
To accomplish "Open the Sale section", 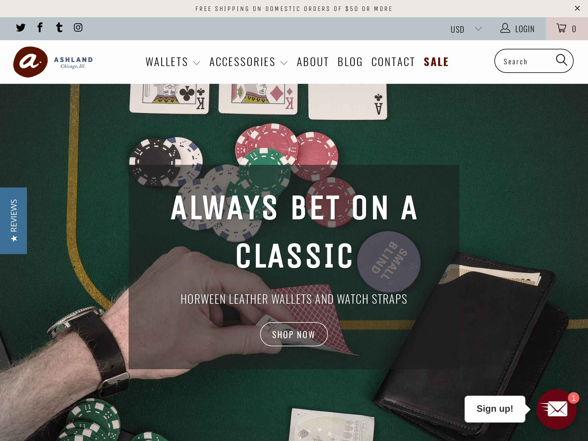I will (x=436, y=62).
